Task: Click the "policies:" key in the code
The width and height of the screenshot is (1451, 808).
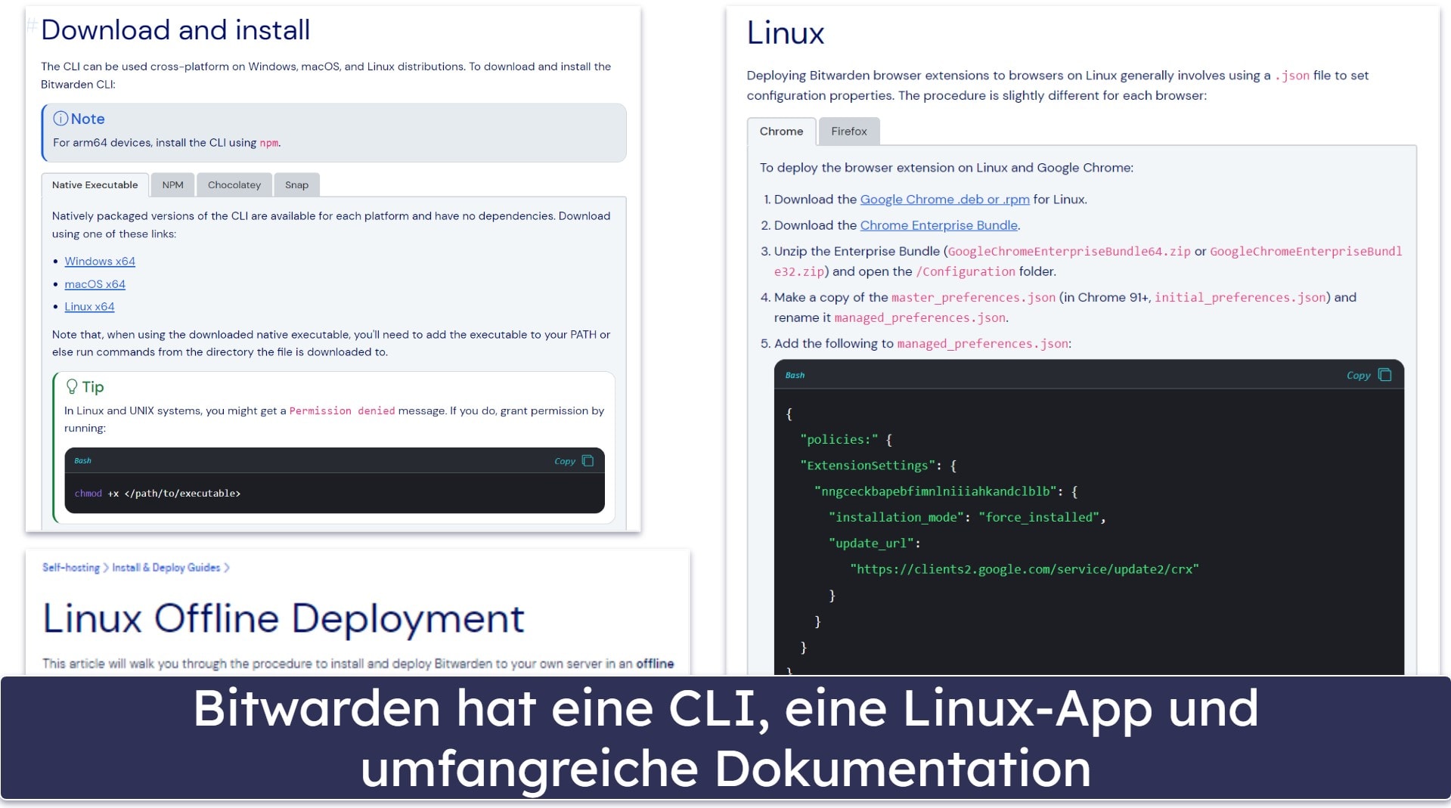Action: [x=839, y=440]
